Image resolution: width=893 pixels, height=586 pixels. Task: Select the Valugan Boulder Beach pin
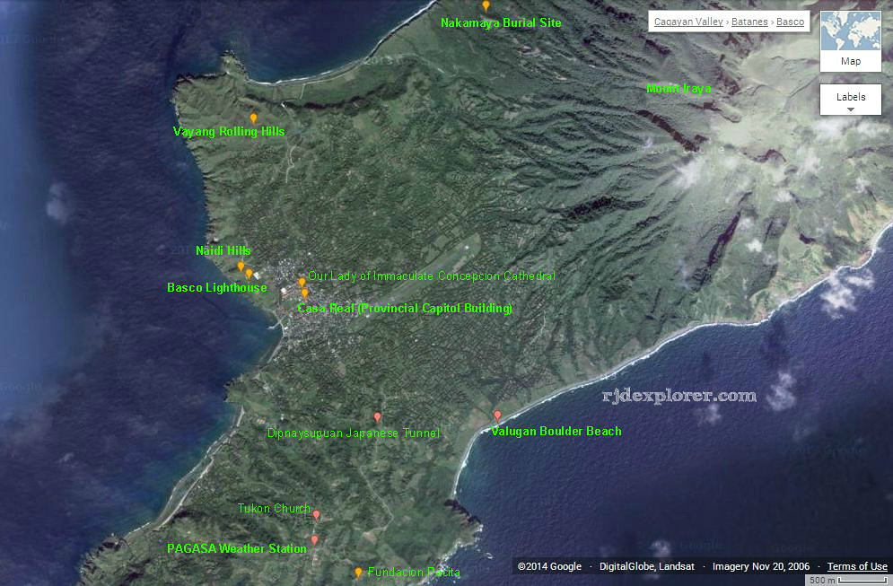tap(497, 415)
